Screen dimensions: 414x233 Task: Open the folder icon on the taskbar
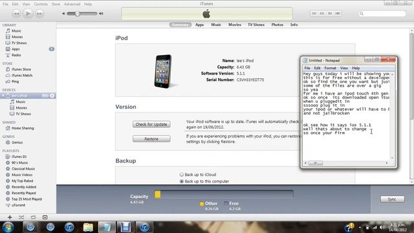tap(88, 227)
